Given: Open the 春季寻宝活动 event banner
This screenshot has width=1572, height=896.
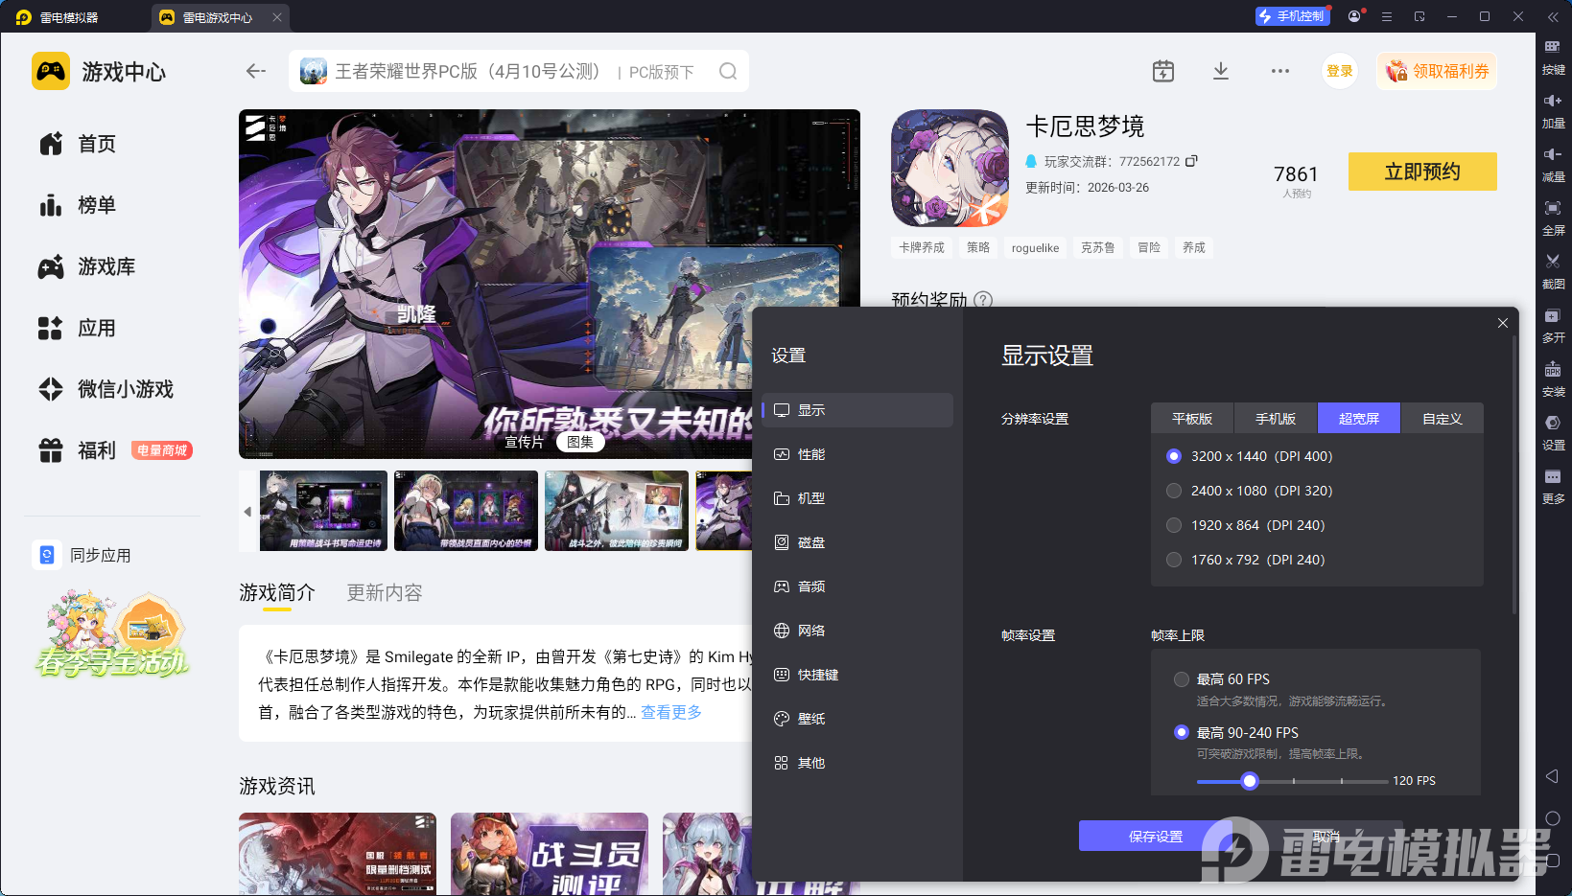Looking at the screenshot, I should [112, 633].
